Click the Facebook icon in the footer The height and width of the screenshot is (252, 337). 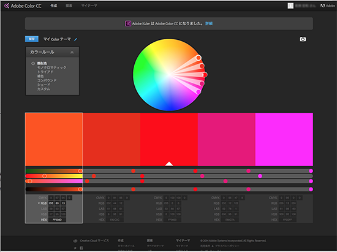[x=81, y=248]
